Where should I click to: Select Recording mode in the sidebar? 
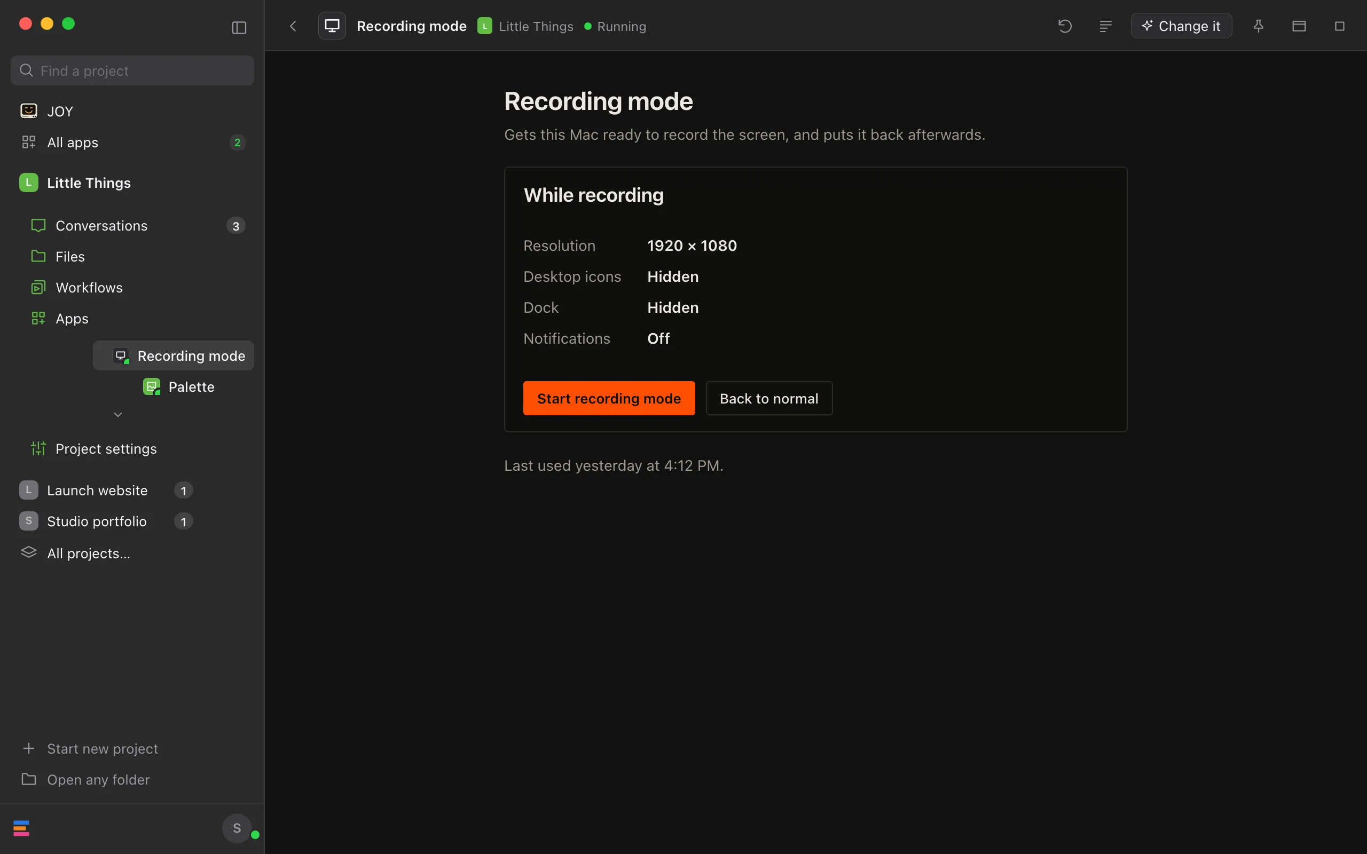tap(174, 356)
